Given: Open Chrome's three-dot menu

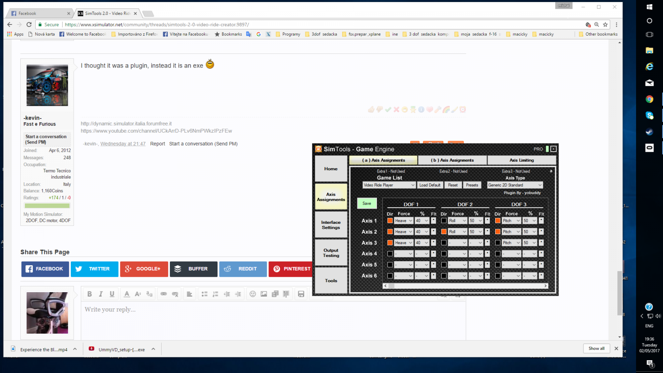Looking at the screenshot, I should click(x=617, y=24).
